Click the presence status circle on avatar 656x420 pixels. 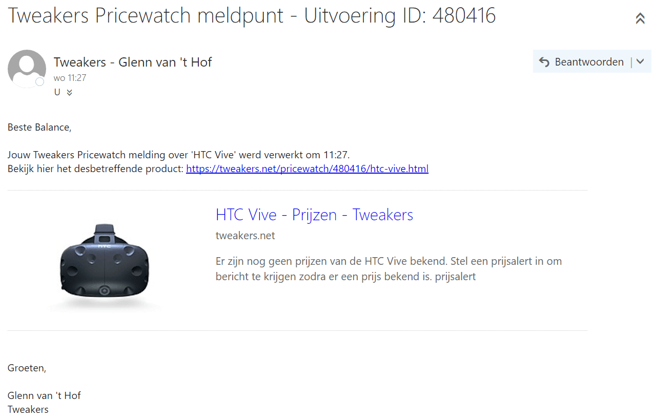coord(39,82)
